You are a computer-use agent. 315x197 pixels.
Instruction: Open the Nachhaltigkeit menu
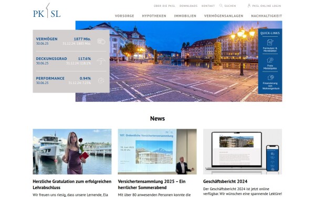[267, 16]
